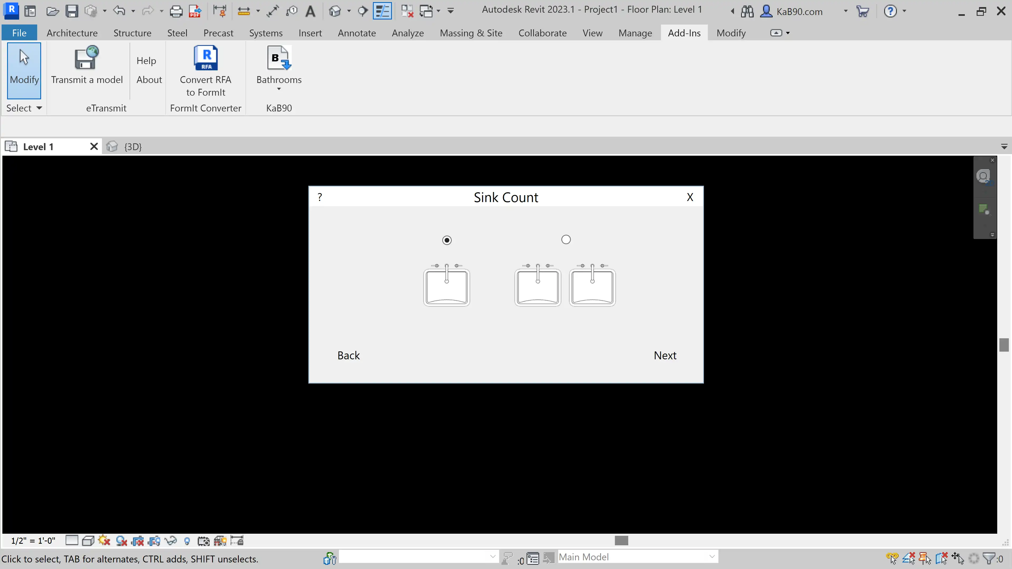
Task: Click the horizontal scrollbar thumb
Action: pos(621,541)
